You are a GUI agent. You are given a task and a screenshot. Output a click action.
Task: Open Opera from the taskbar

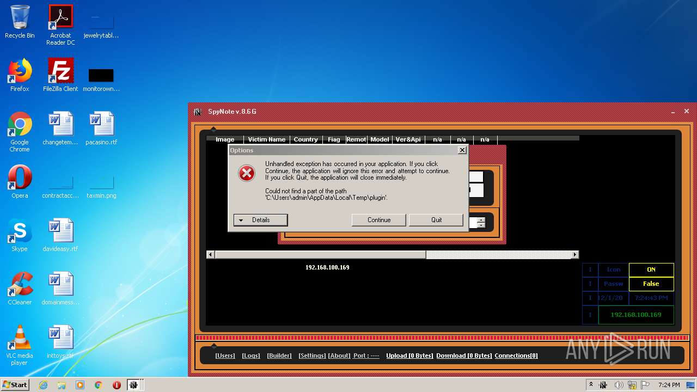click(x=117, y=385)
